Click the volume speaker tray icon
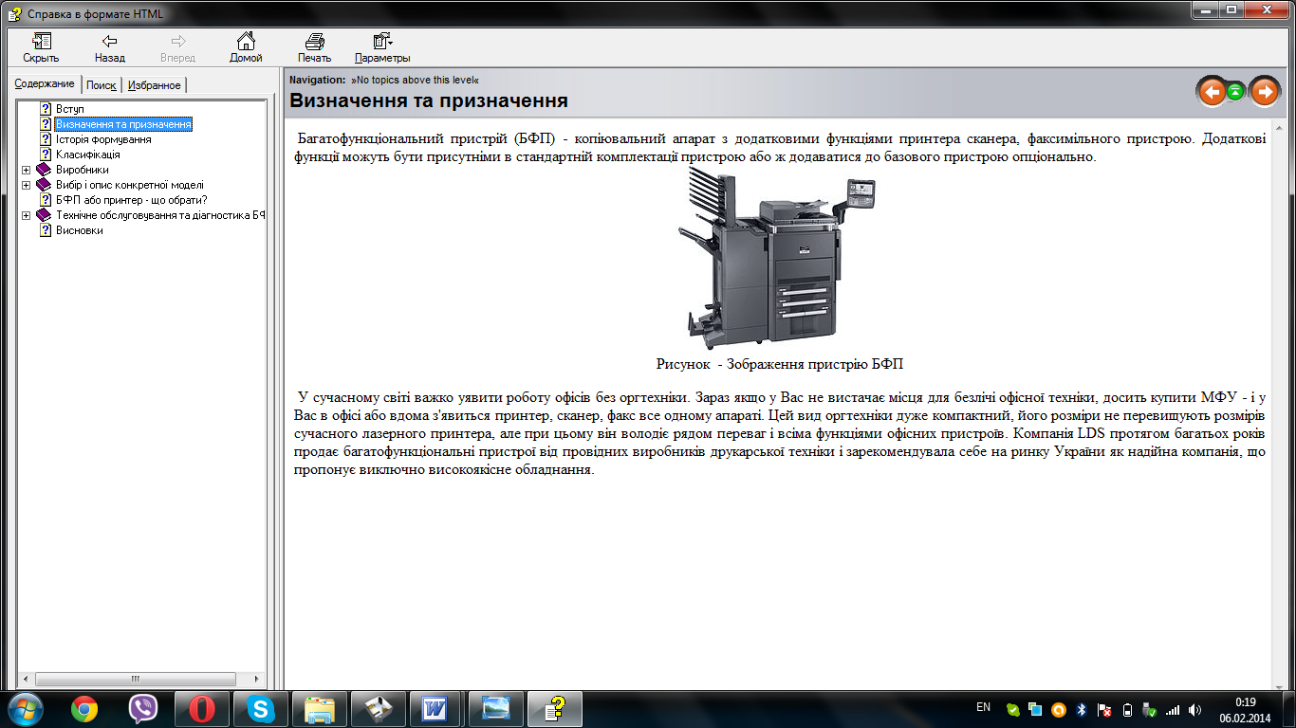 [x=1195, y=709]
